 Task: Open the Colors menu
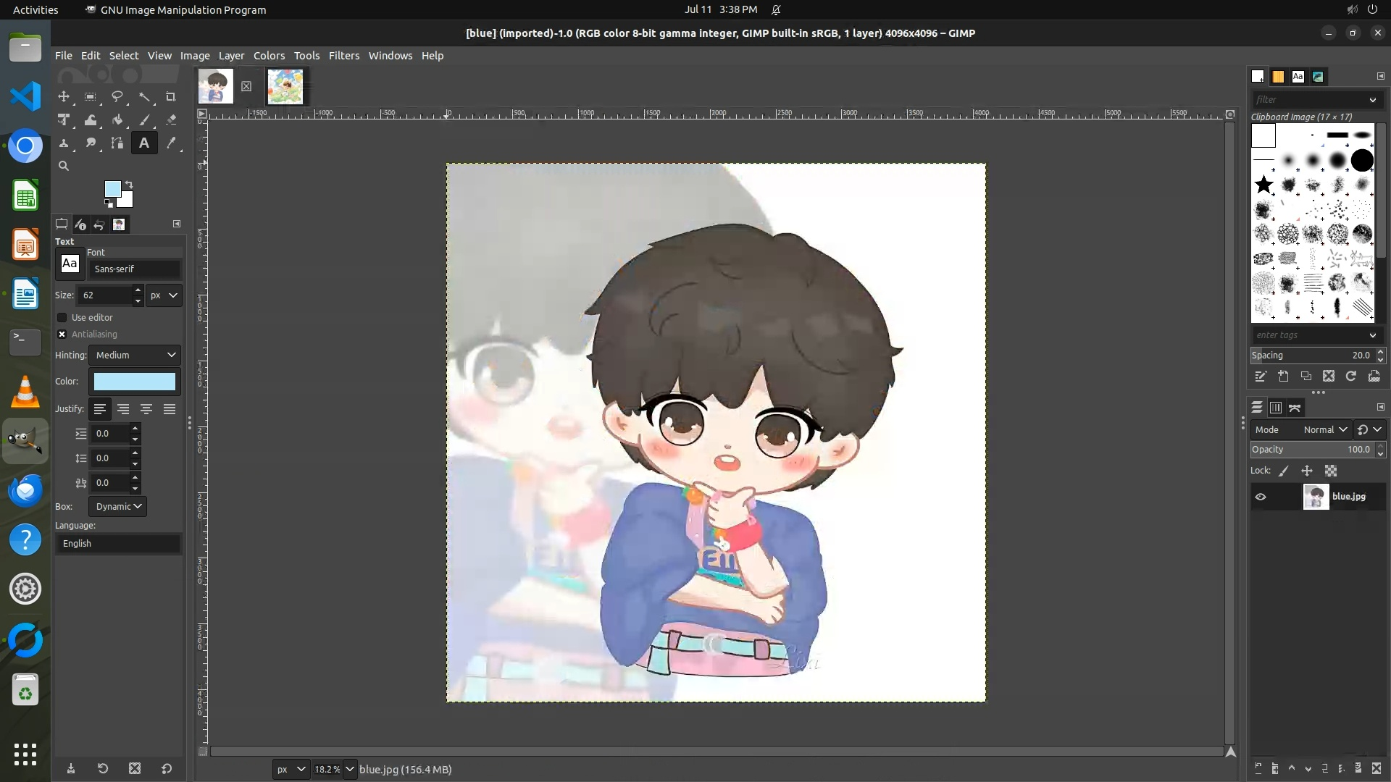click(x=269, y=56)
